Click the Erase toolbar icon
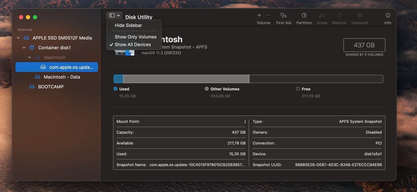Screen dimensions: 417x192 click(322, 15)
